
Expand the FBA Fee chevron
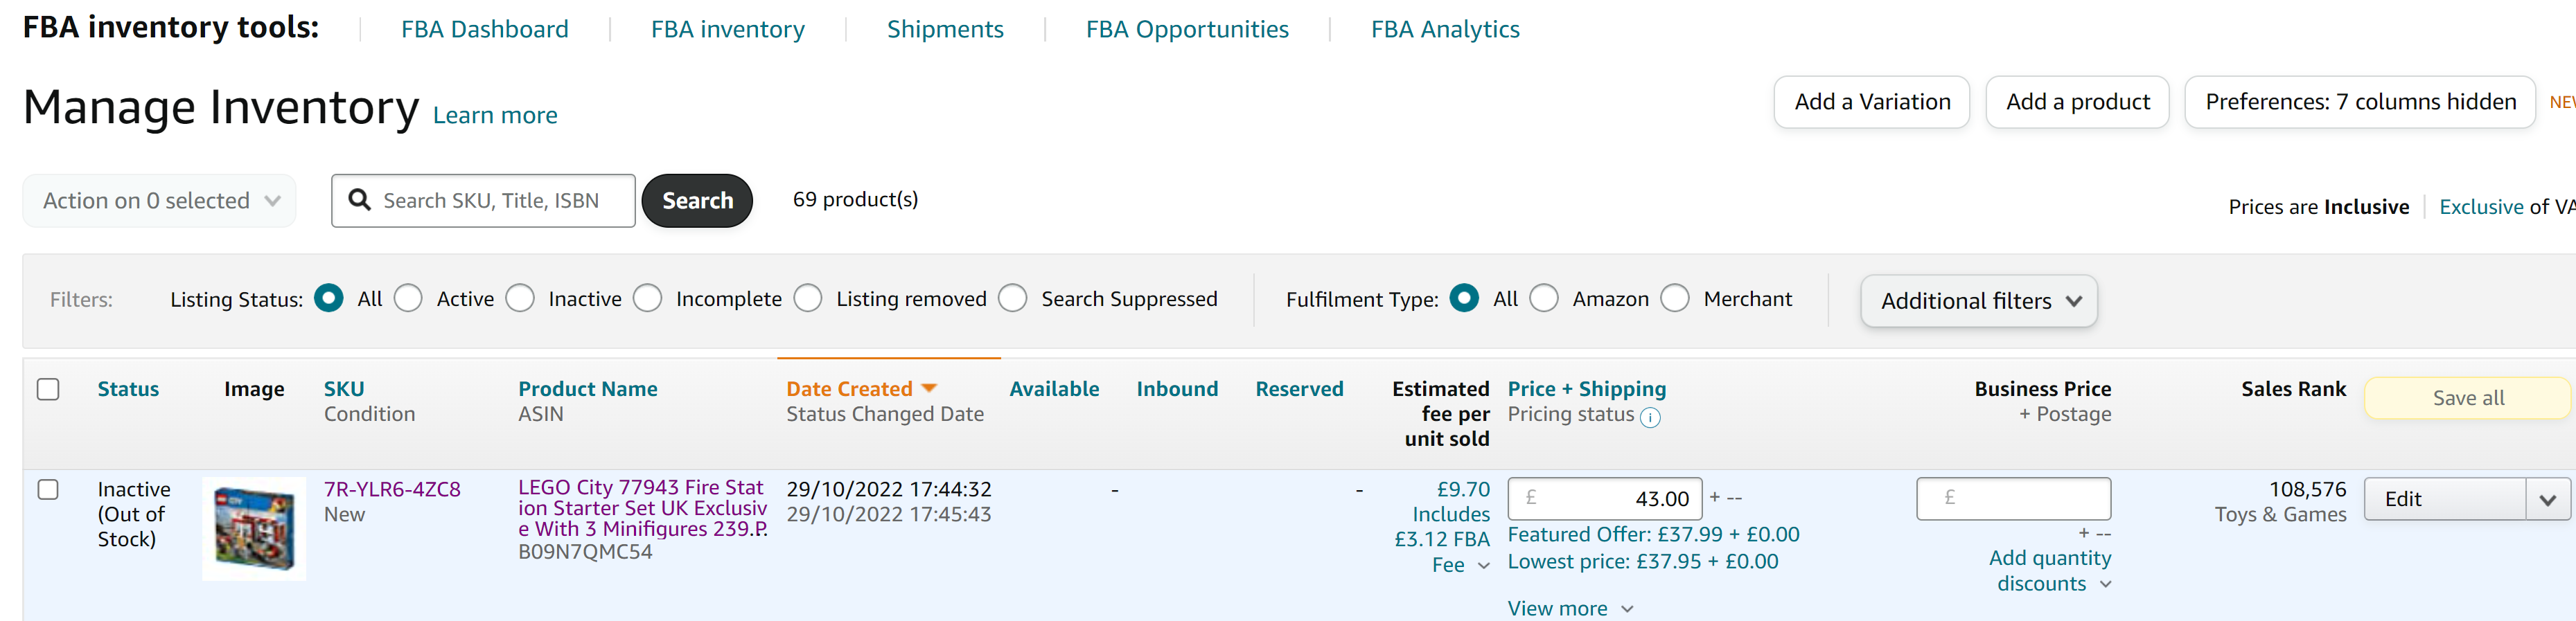(x=1484, y=566)
